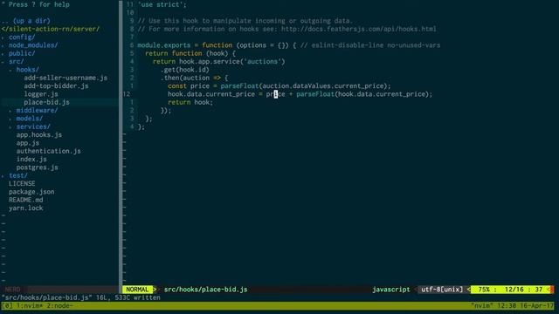The image size is (559, 314).
Task: Click the utf-8[unix] encoding indicator
Action: click(442, 290)
